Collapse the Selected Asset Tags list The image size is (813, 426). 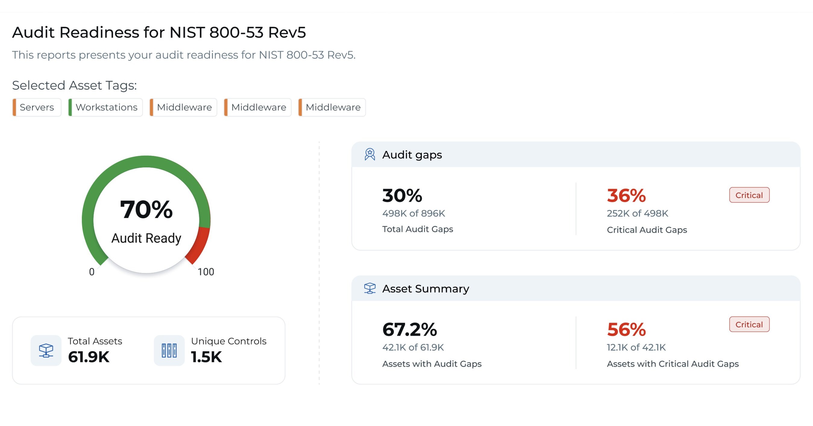(x=74, y=85)
